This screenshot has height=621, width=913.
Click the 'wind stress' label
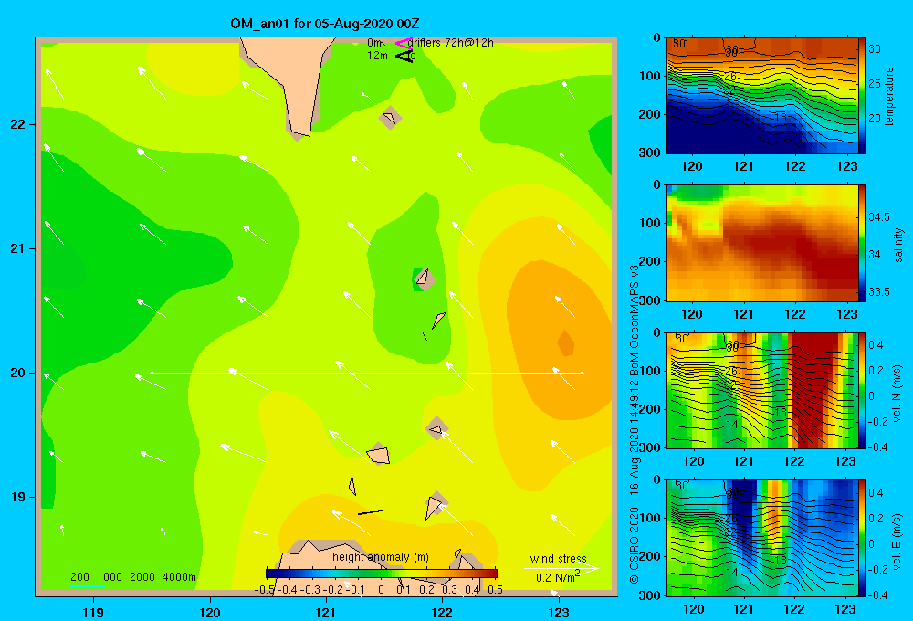pyautogui.click(x=559, y=558)
